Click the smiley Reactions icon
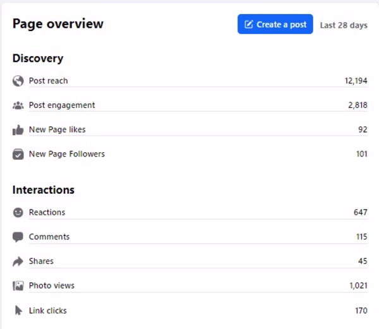 click(18, 213)
